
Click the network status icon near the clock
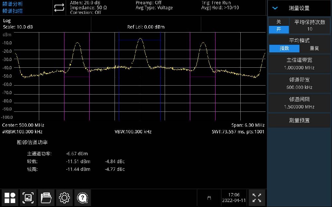(209, 198)
